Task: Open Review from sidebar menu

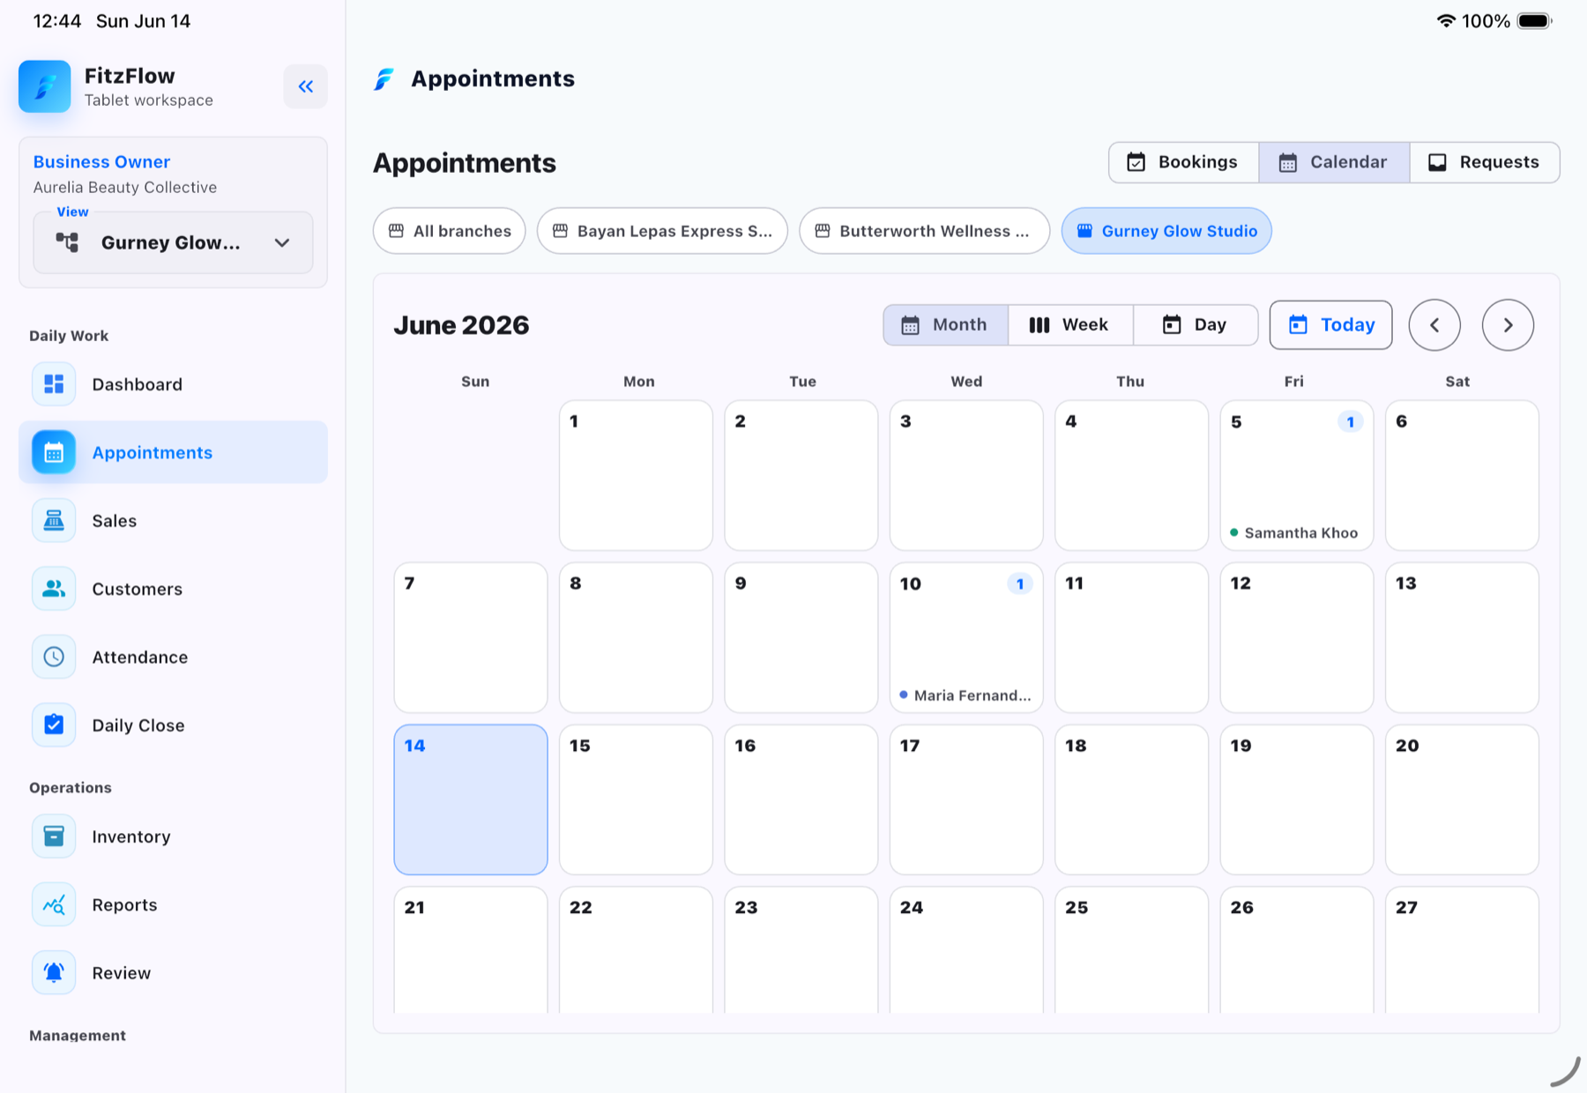Action: tap(173, 973)
